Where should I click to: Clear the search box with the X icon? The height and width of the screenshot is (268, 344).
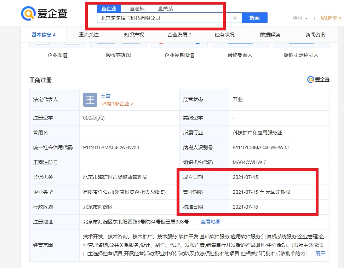pyautogui.click(x=235, y=18)
